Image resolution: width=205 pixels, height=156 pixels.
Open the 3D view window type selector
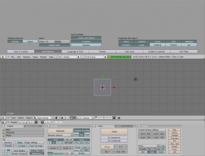click(3, 118)
